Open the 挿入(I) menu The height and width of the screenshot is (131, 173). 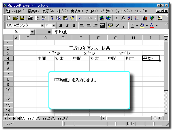click(x=62, y=11)
